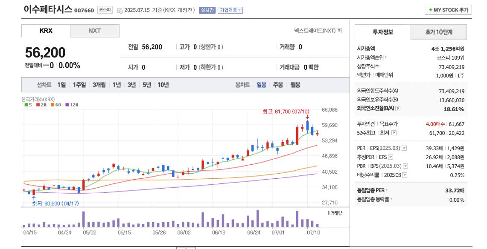487x249 pixels.
Task: Click the 최저 30,800 (04/17) chart marker
Action: [55, 203]
